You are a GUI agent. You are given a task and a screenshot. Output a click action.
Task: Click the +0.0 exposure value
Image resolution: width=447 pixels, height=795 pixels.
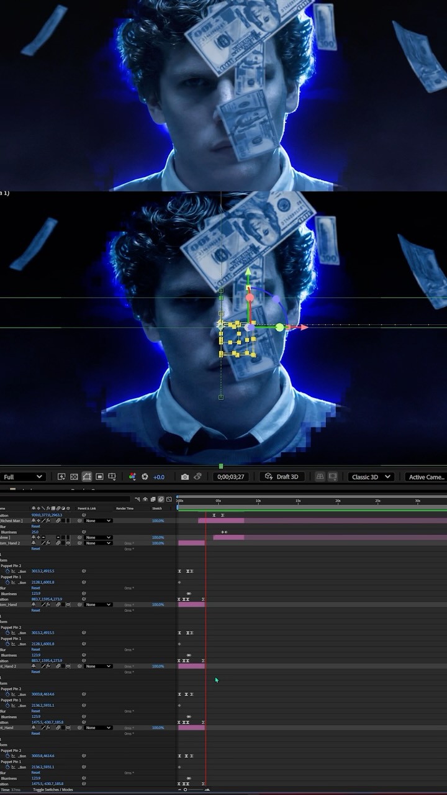click(x=159, y=477)
